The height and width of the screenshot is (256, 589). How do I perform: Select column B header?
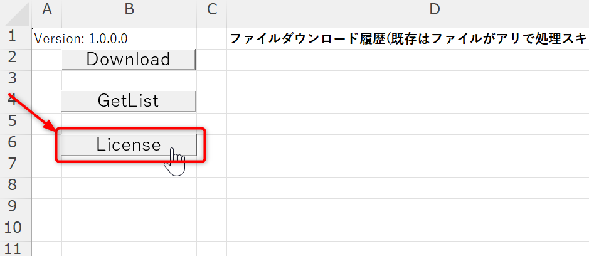tap(129, 9)
